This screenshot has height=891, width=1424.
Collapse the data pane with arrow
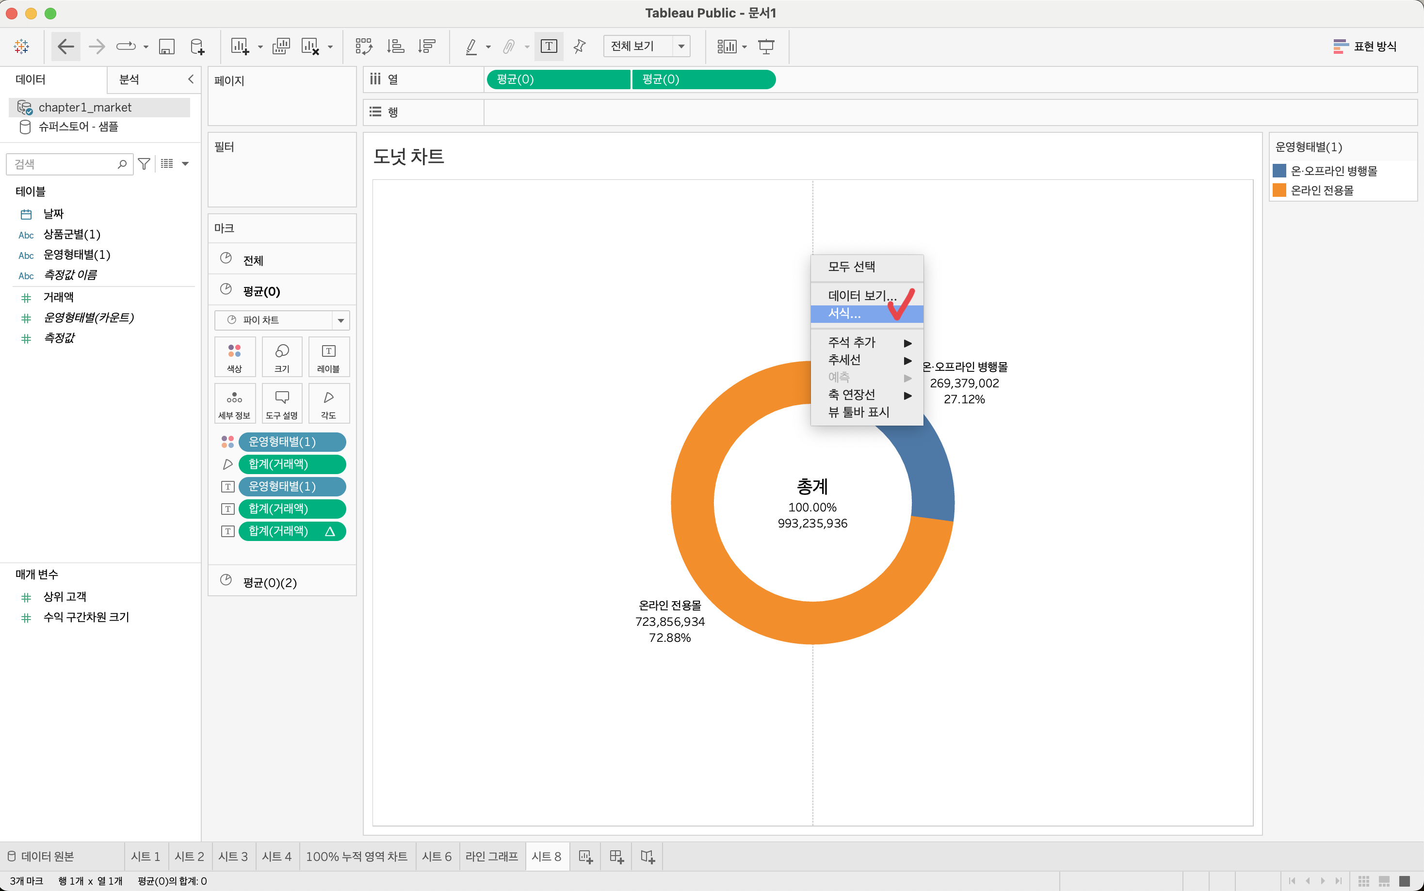(x=191, y=79)
